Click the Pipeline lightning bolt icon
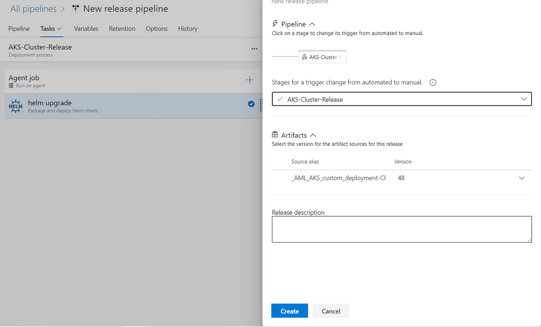This screenshot has height=327, width=541. coord(275,23)
